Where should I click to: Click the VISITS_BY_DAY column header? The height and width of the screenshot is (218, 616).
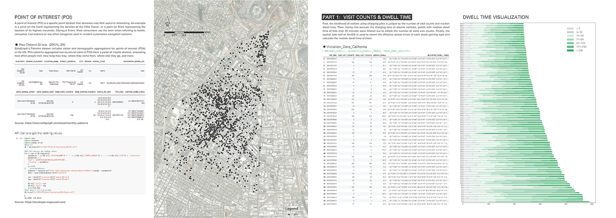point(104,92)
